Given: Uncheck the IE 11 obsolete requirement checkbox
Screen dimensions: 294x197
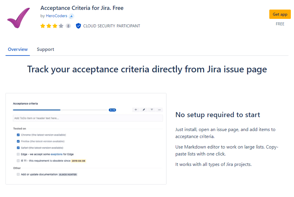Looking at the screenshot, I should click(18, 161).
